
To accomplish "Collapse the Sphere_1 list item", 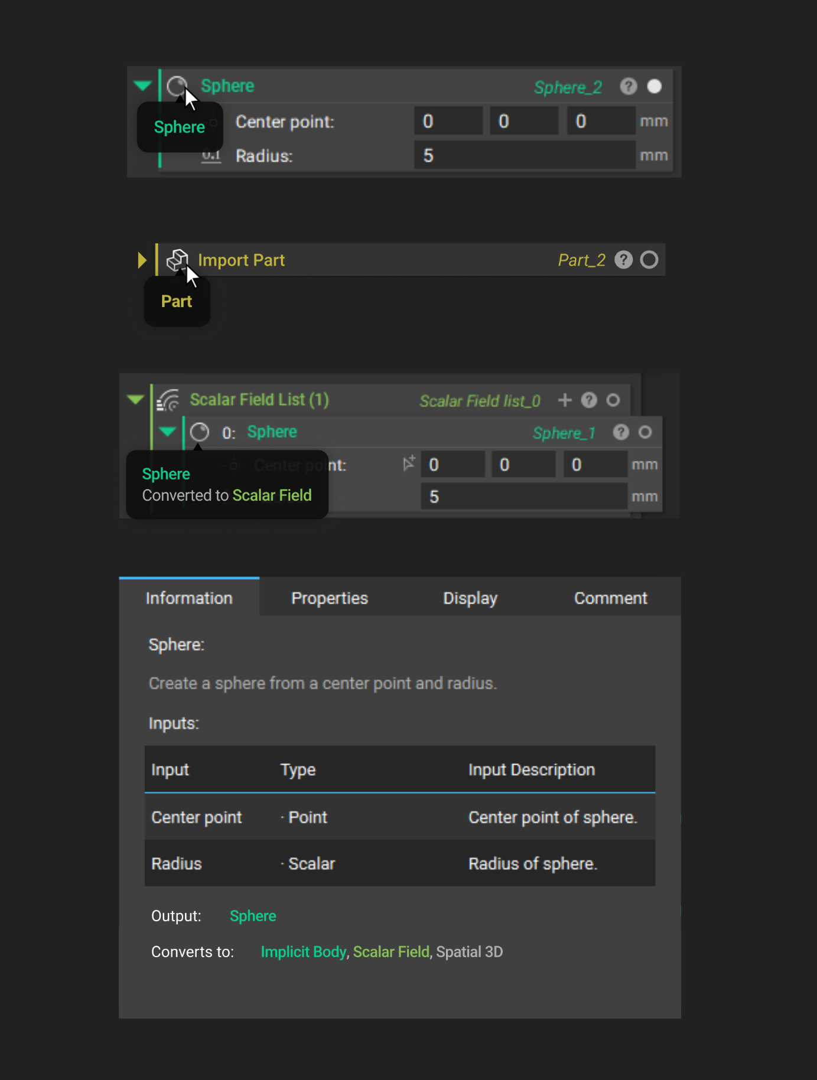I will pos(168,432).
